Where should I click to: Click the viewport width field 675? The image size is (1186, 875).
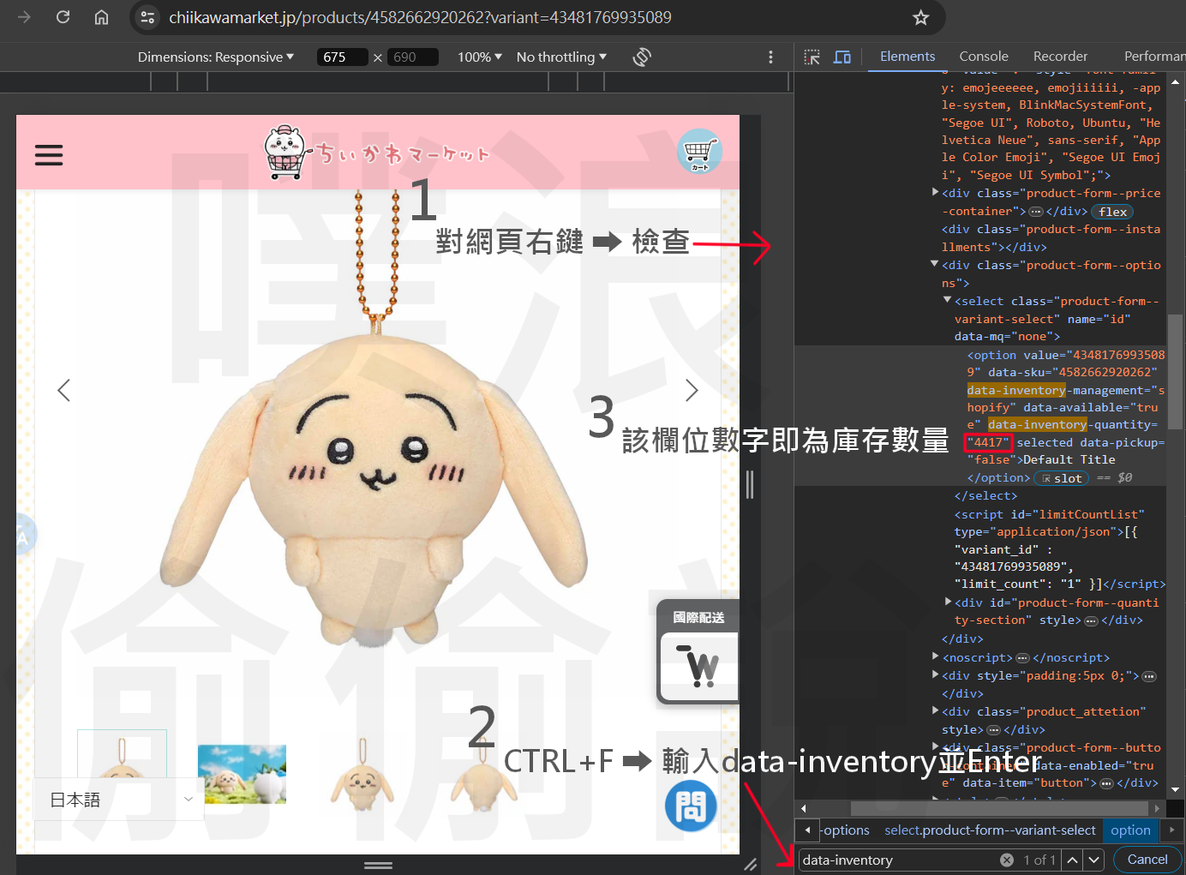pos(342,57)
